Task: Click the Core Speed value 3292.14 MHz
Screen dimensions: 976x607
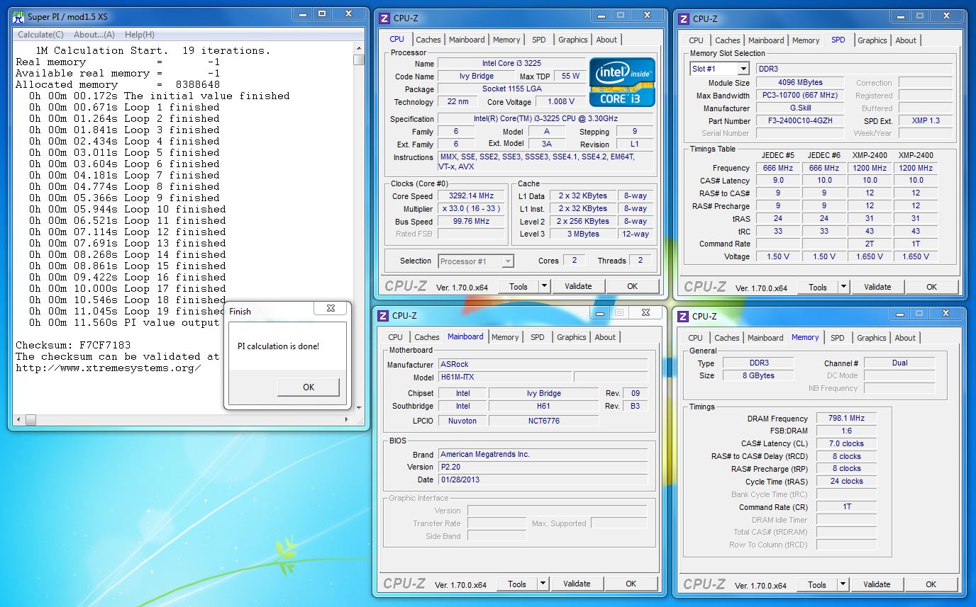Action: [471, 196]
